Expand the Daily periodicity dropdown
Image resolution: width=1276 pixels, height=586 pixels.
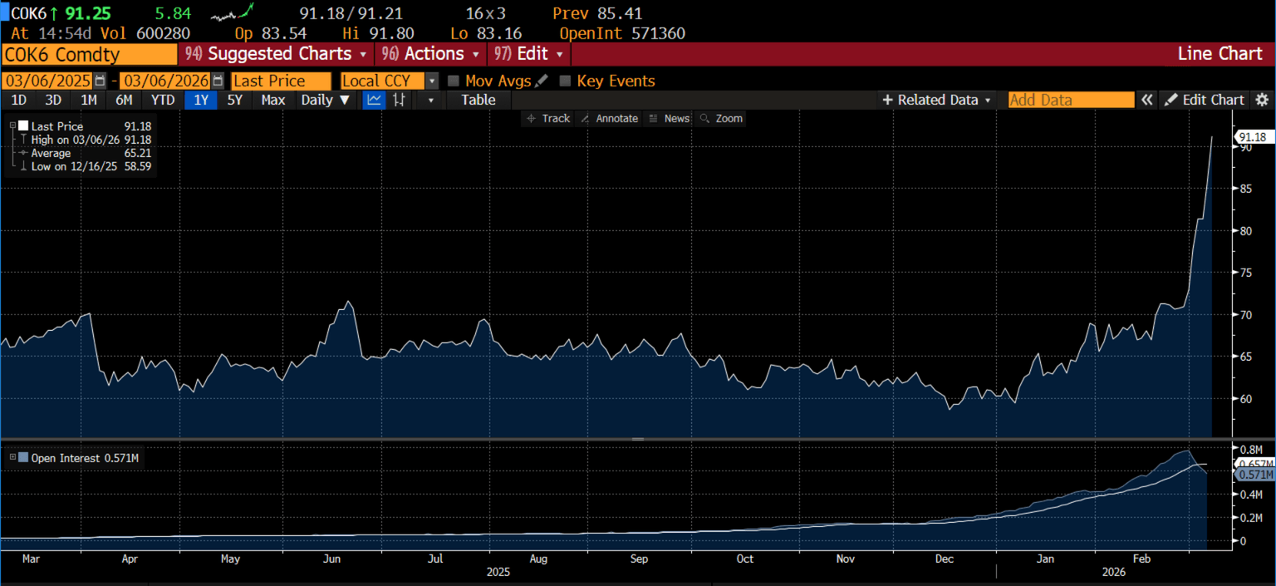(326, 100)
